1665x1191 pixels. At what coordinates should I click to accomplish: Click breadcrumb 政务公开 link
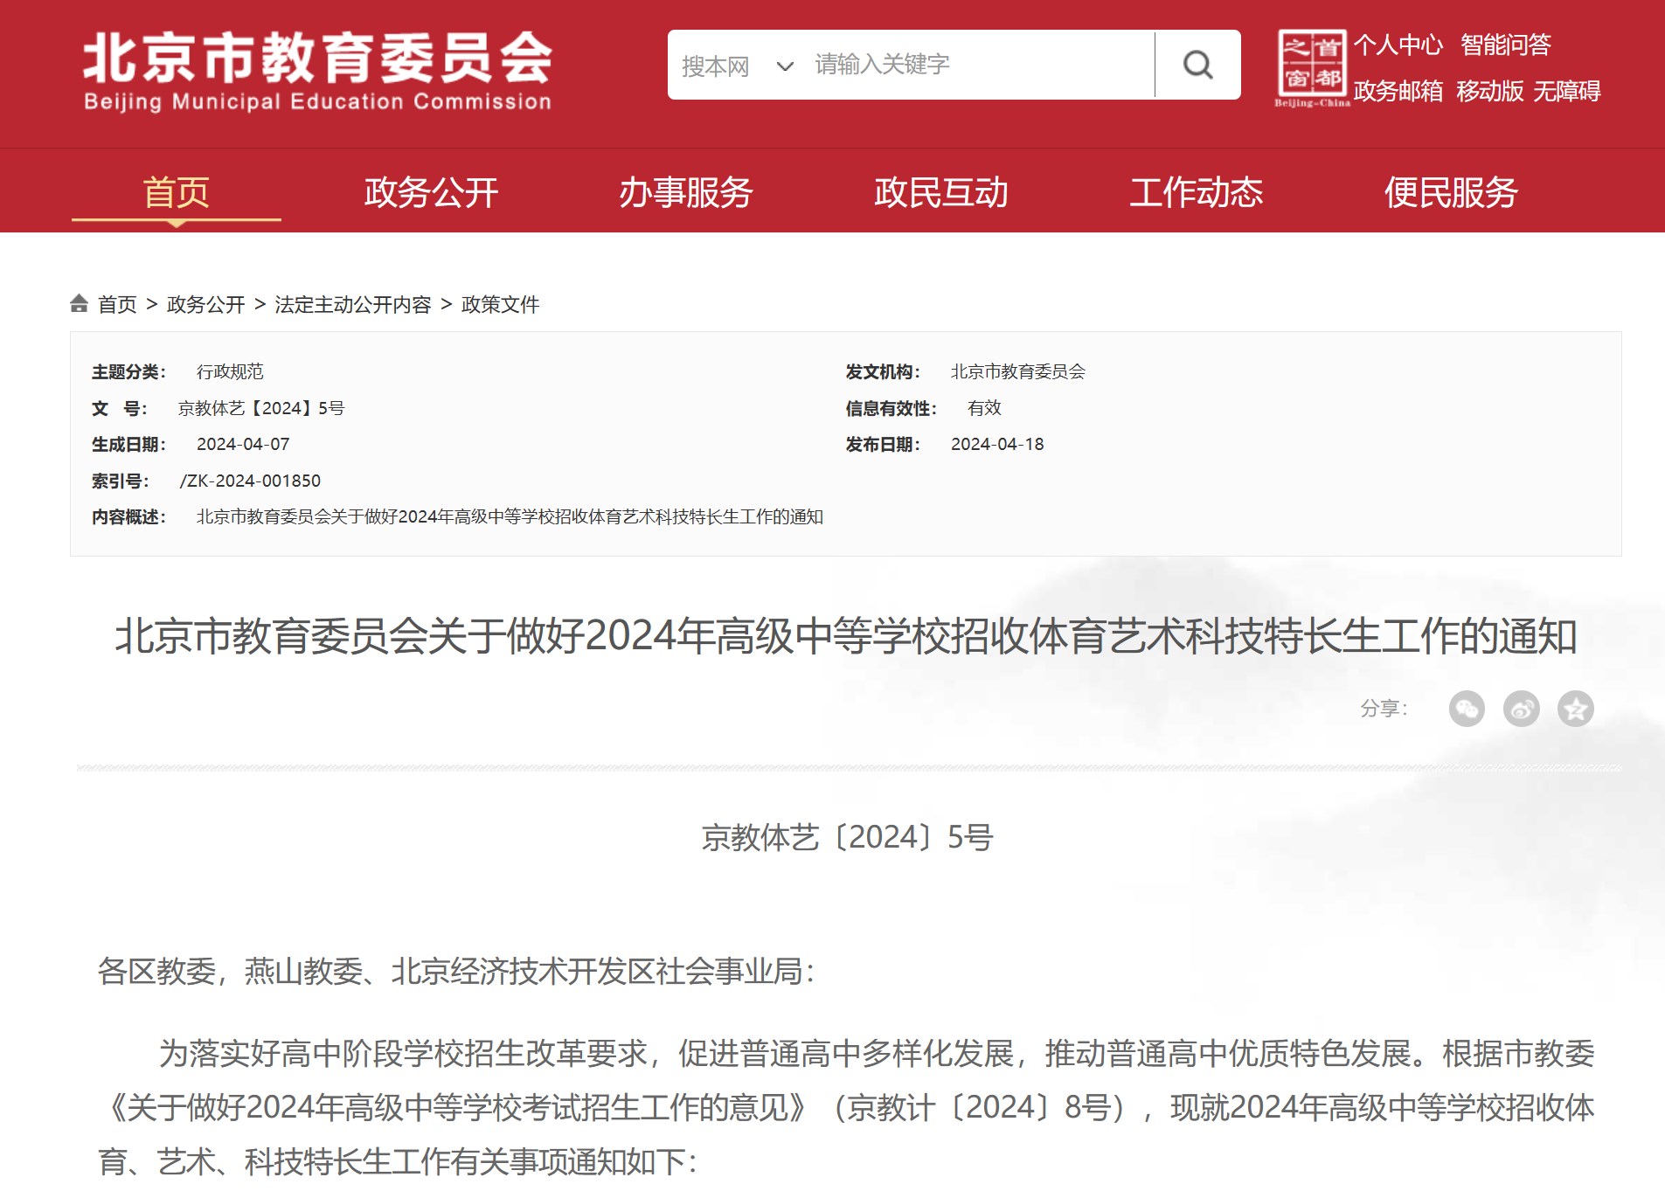pos(205,304)
